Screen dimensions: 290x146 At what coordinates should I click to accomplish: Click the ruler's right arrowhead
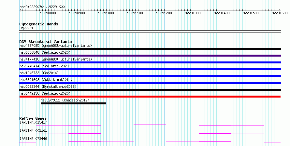[x=280, y=10]
